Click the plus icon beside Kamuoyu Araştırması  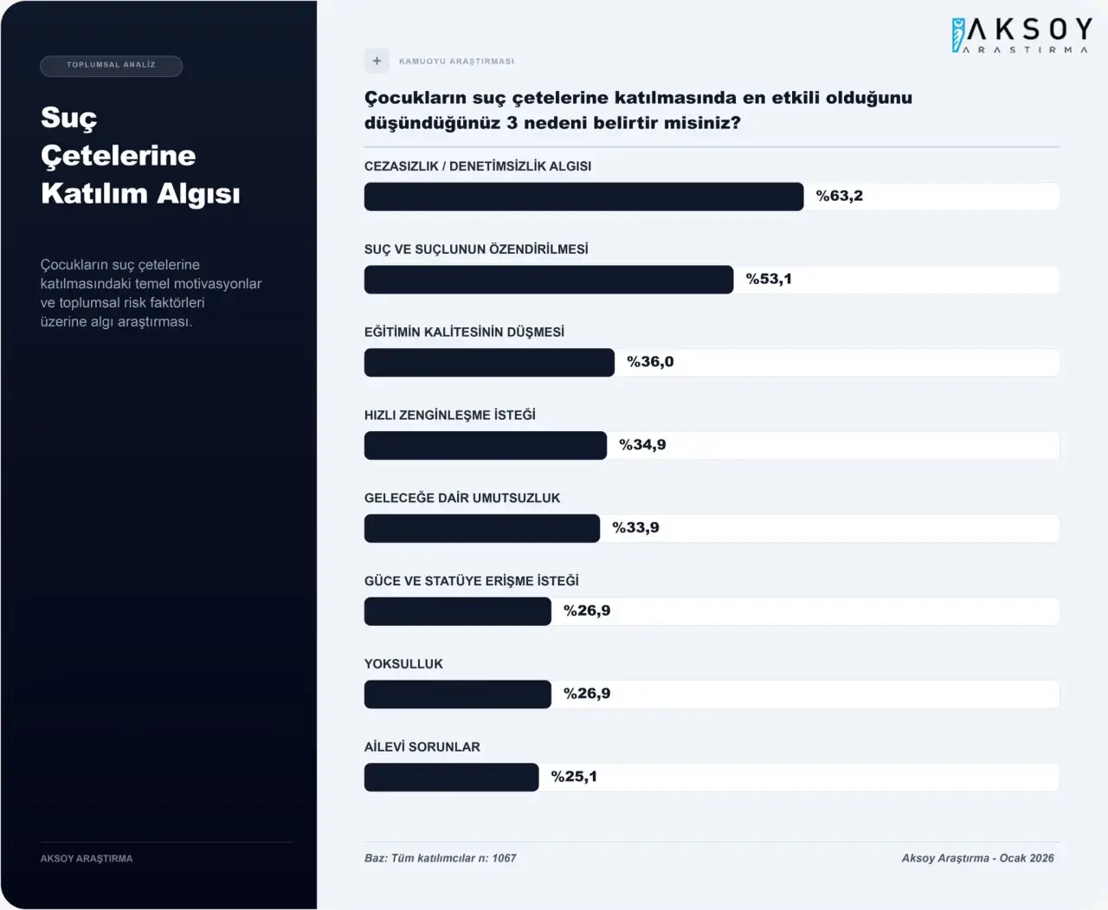[x=377, y=61]
